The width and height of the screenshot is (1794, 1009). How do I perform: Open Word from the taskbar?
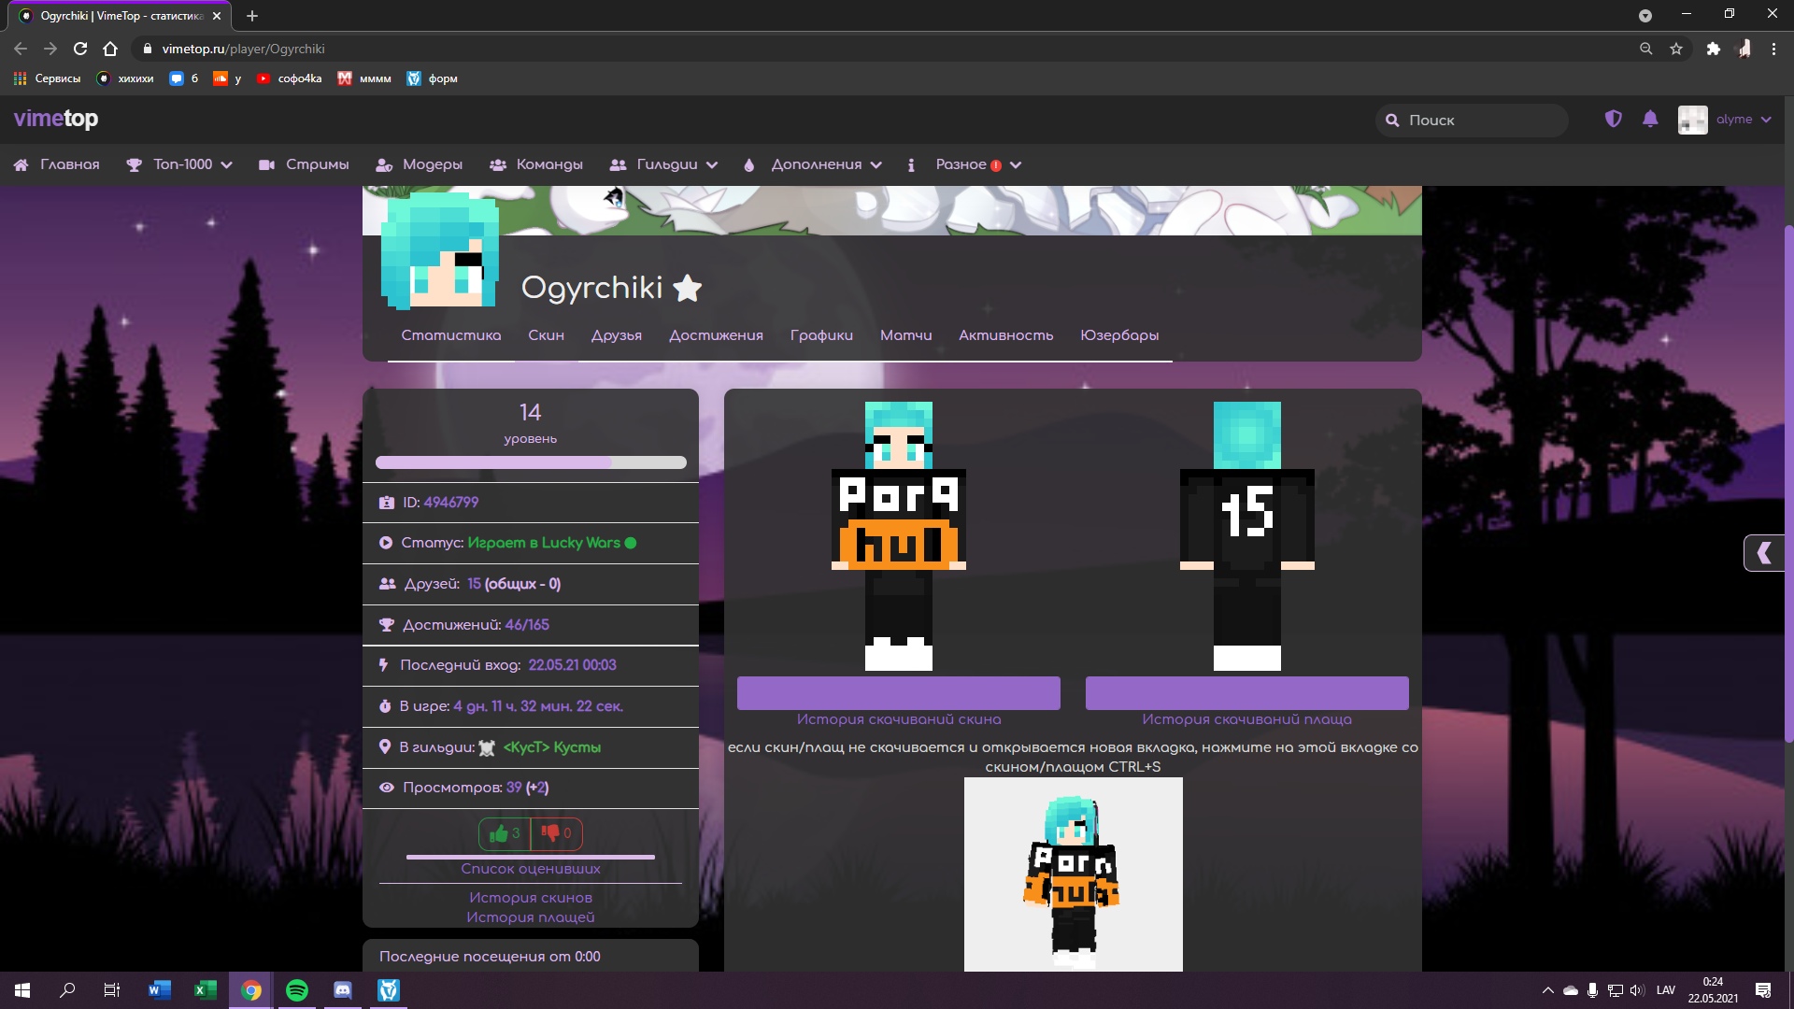159,990
